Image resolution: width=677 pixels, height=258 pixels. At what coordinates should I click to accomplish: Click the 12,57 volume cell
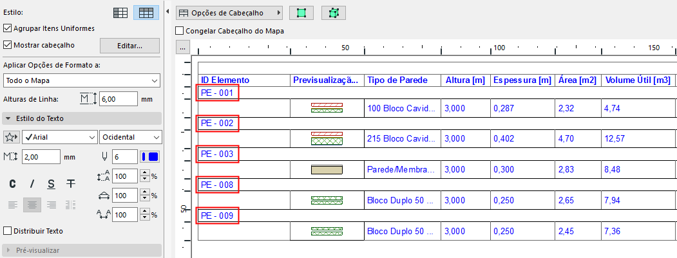click(x=638, y=139)
